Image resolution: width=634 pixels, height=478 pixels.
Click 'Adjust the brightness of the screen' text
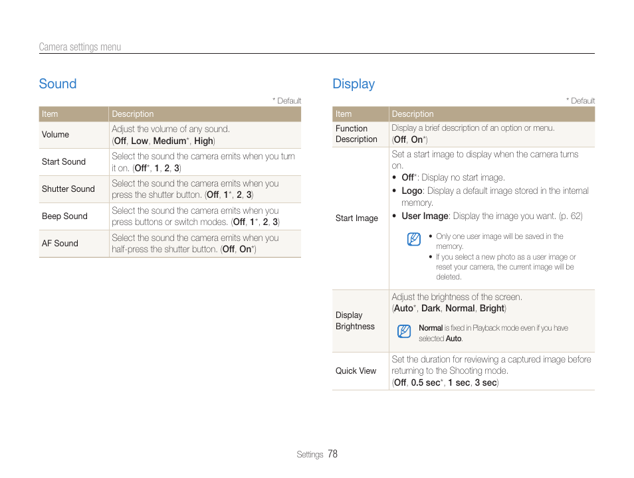(x=457, y=297)
